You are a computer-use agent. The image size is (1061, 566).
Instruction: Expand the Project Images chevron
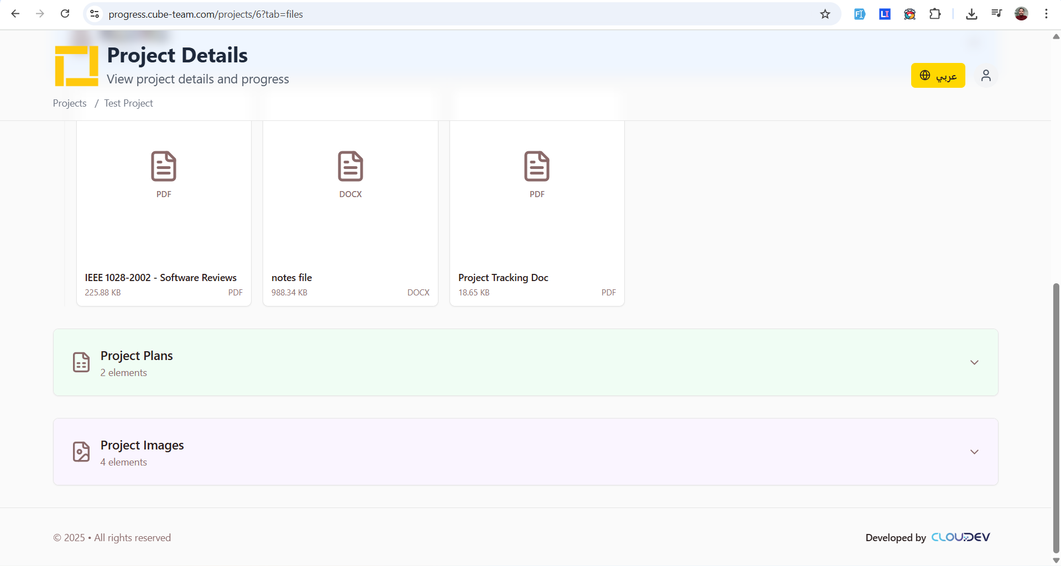coord(974,452)
